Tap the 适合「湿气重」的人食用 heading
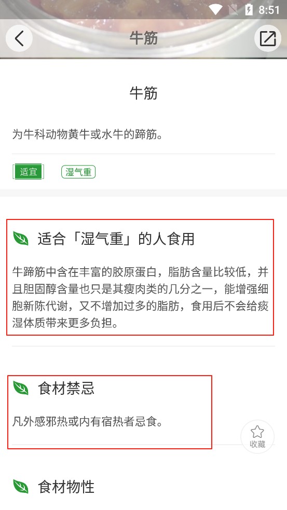 tap(116, 239)
